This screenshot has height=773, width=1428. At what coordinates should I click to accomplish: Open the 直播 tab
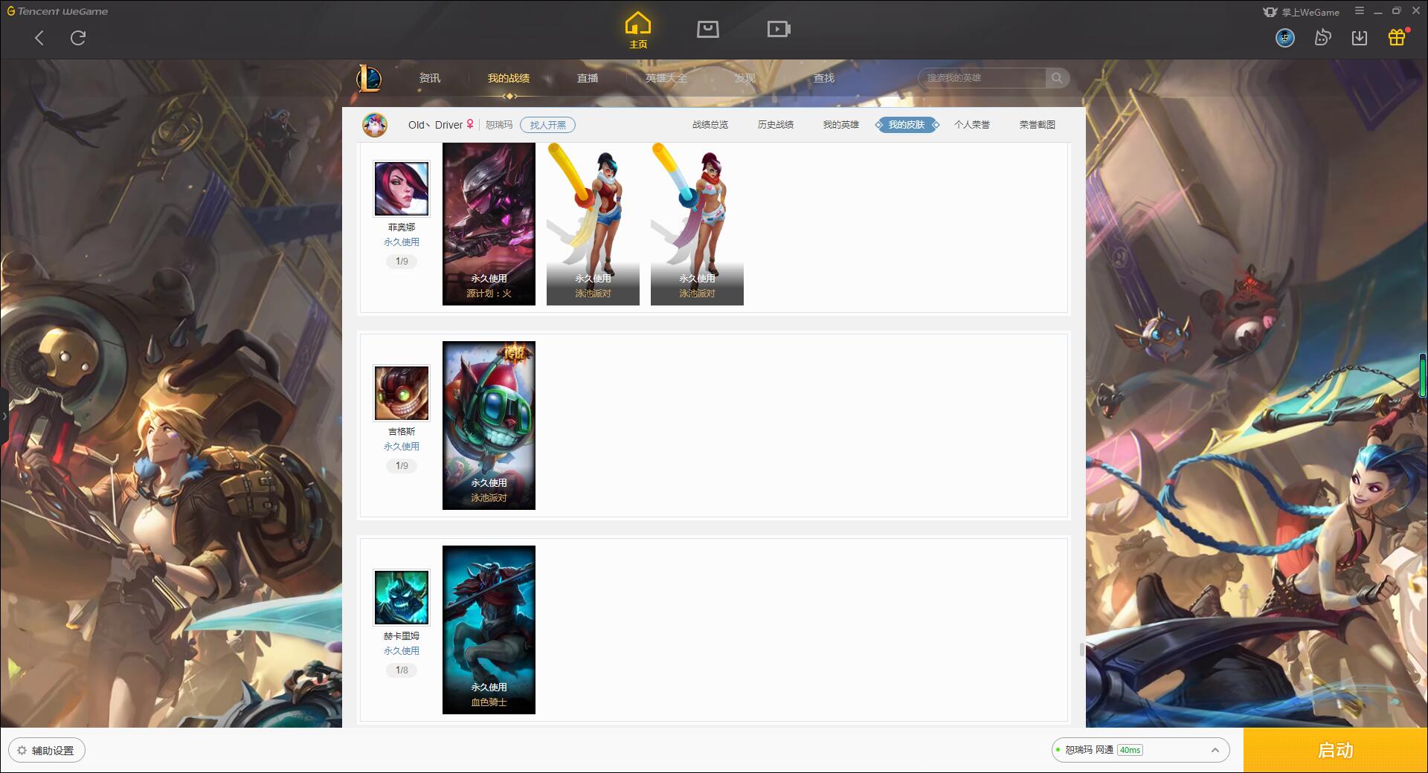(588, 78)
